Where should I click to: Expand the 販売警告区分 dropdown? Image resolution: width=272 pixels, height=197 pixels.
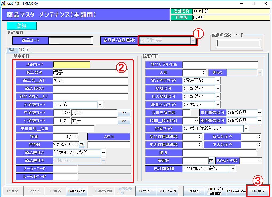[x=259, y=121]
